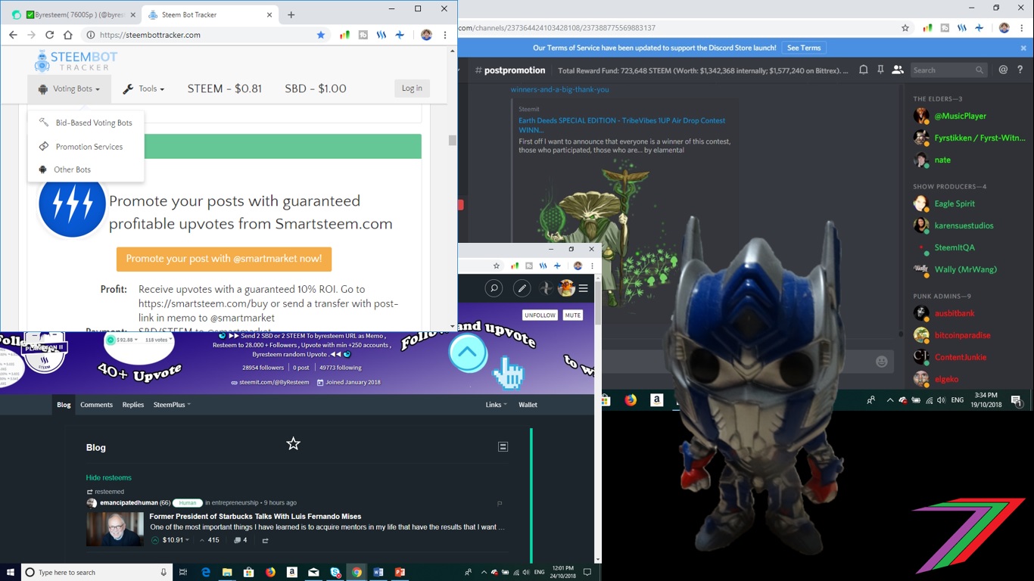1034x581 pixels.
Task: Click the resteem icon under the Starbucks post
Action: coord(265,540)
